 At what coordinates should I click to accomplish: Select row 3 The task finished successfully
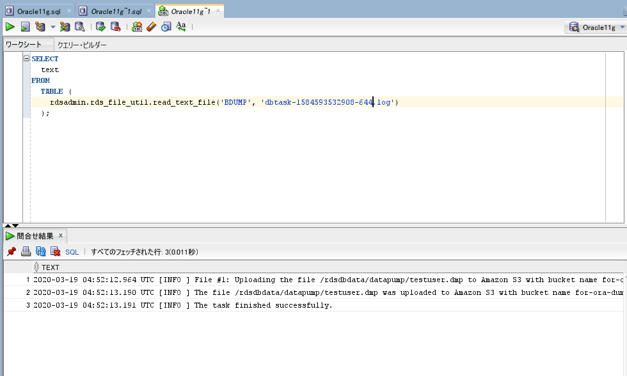coord(328,305)
